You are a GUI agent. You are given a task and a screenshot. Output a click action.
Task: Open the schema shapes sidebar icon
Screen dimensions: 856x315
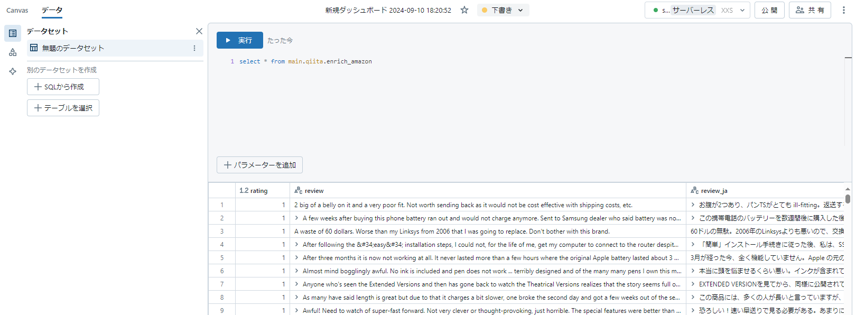pos(13,52)
